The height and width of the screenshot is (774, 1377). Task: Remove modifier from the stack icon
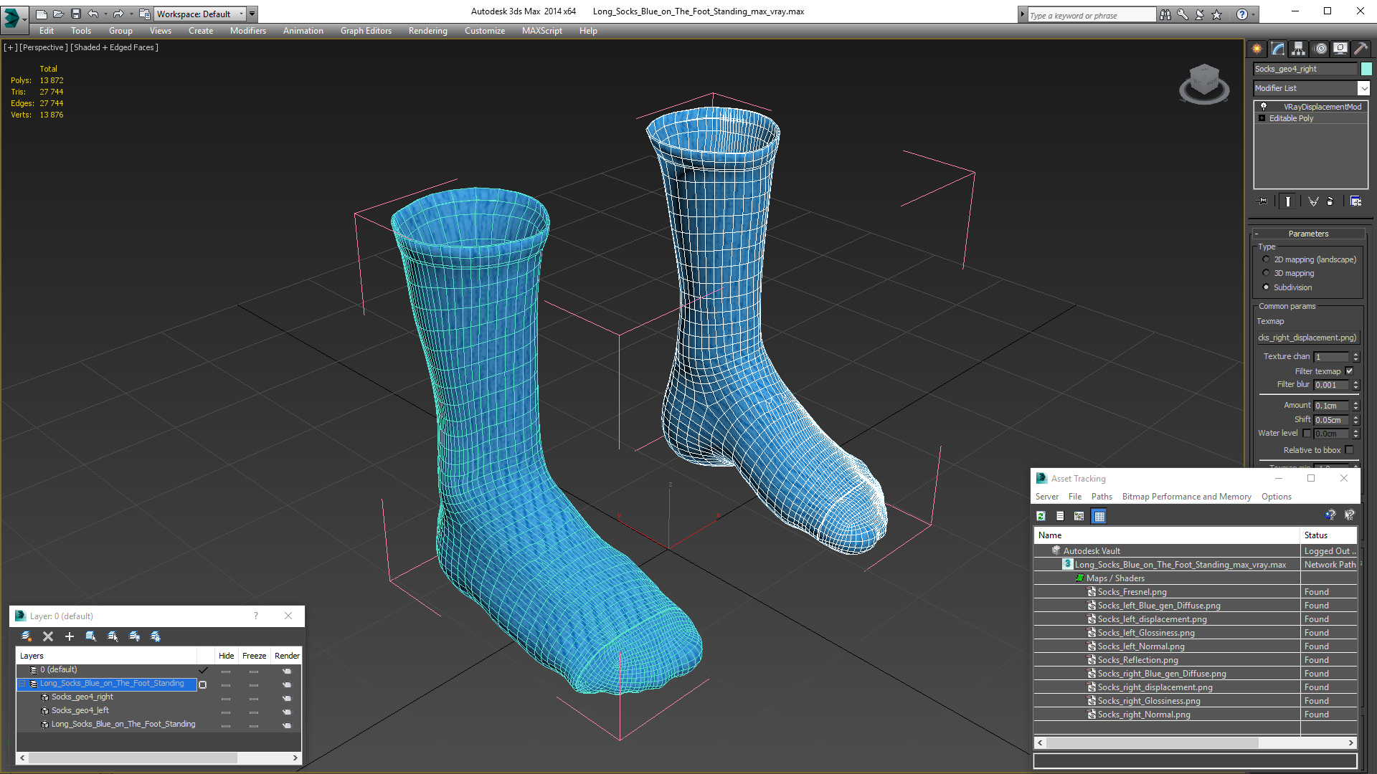1330,201
